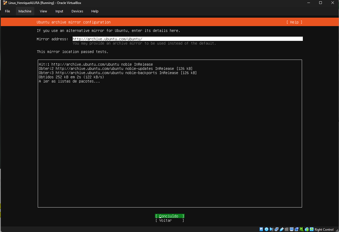Click the display monitor icon in status bar
Image resolution: width=339 pixels, height=232 pixels.
coord(291,229)
